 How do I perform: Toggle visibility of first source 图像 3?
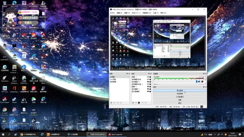coord(148,77)
